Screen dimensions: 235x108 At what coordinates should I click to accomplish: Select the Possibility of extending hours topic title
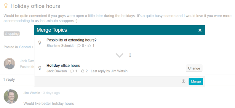[x=71, y=40]
